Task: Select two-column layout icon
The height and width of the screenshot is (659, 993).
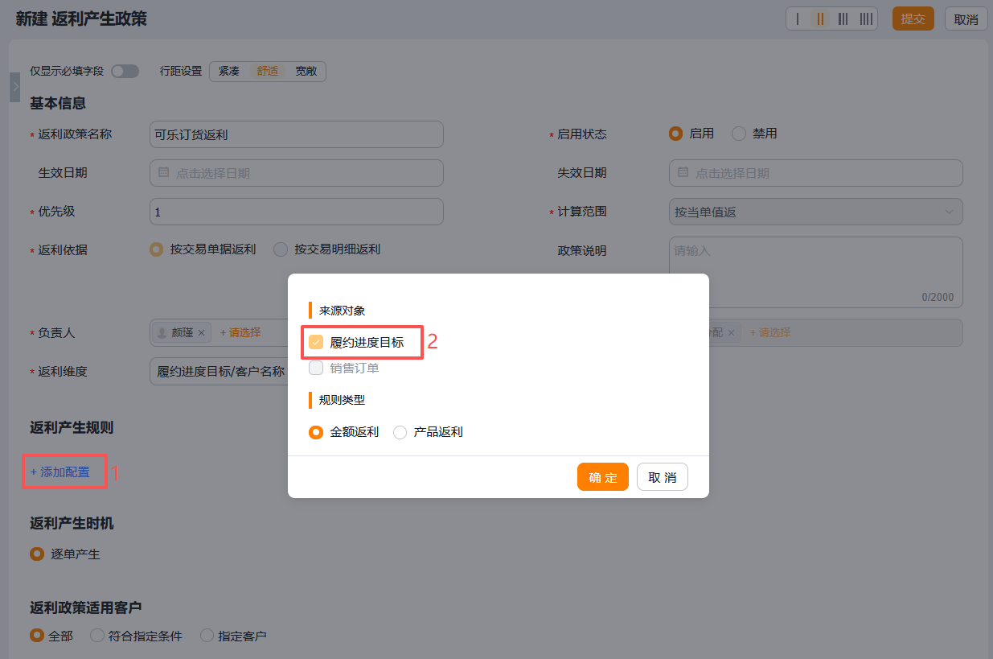Action: click(820, 19)
